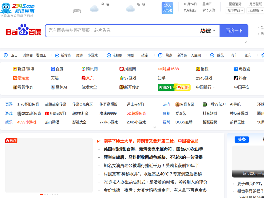Expand the 热搜 dropdown in search bar

click(208, 31)
